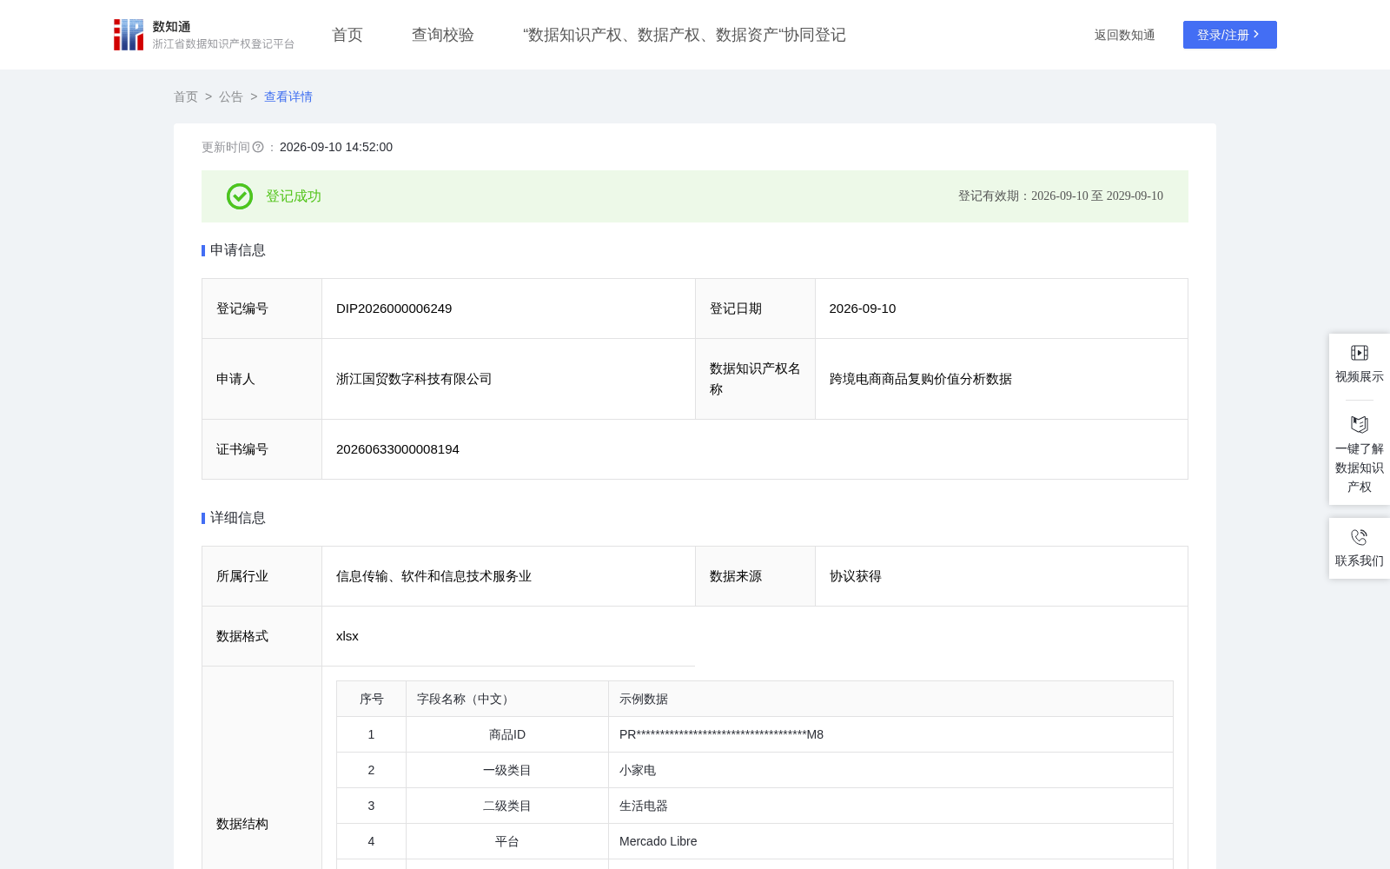The height and width of the screenshot is (869, 1390).
Task: Open the 协同登记 navigation menu item
Action: click(685, 35)
